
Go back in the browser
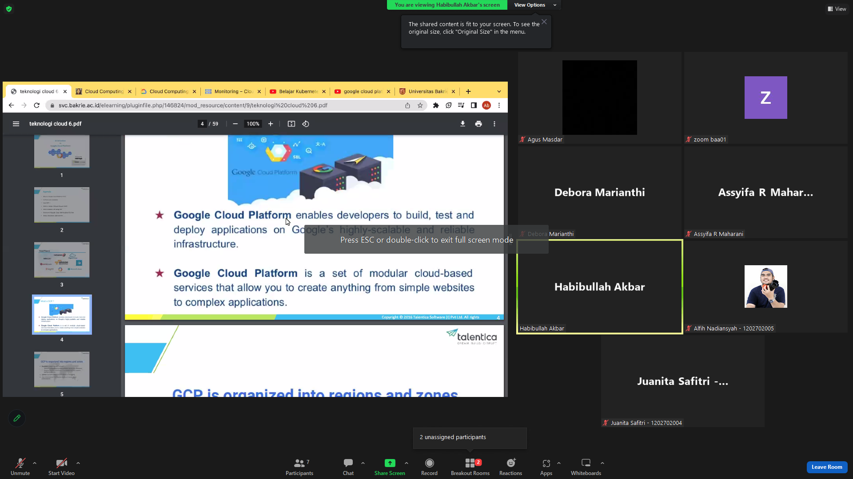coord(11,105)
